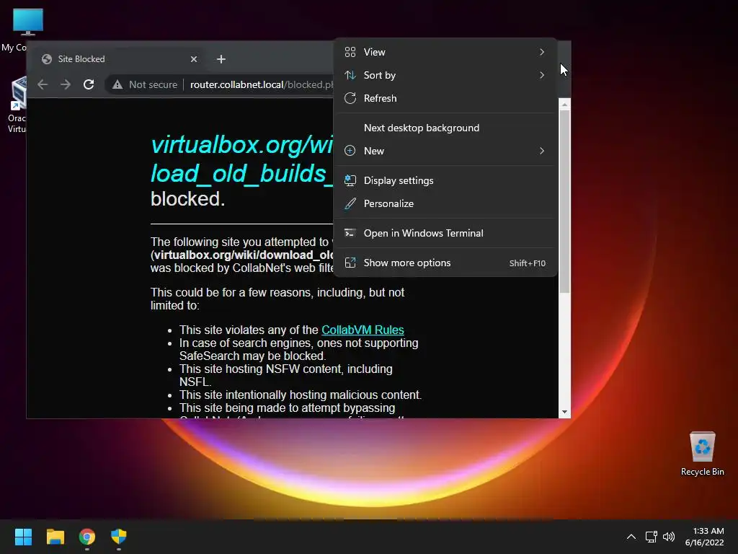Select the Site Blocked tab
Image resolution: width=738 pixels, height=554 pixels.
click(x=120, y=59)
